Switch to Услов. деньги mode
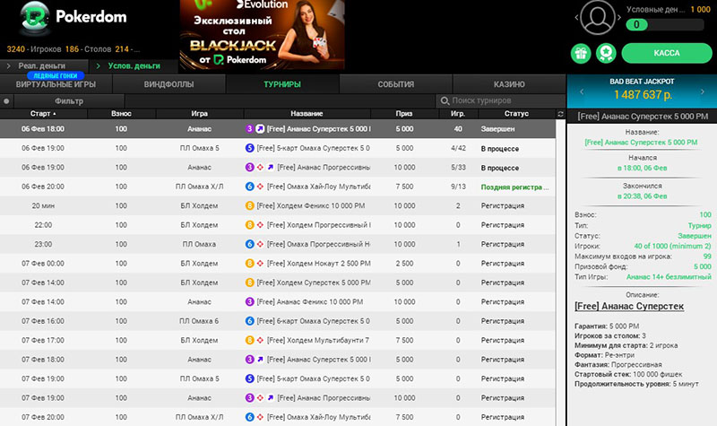 [134, 65]
